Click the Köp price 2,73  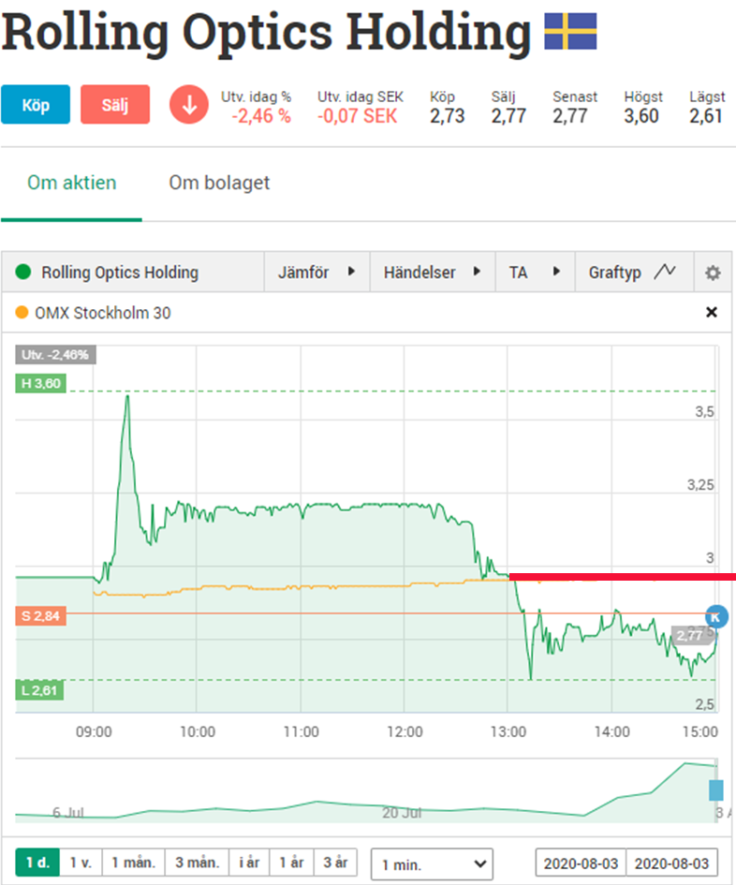coord(447,116)
